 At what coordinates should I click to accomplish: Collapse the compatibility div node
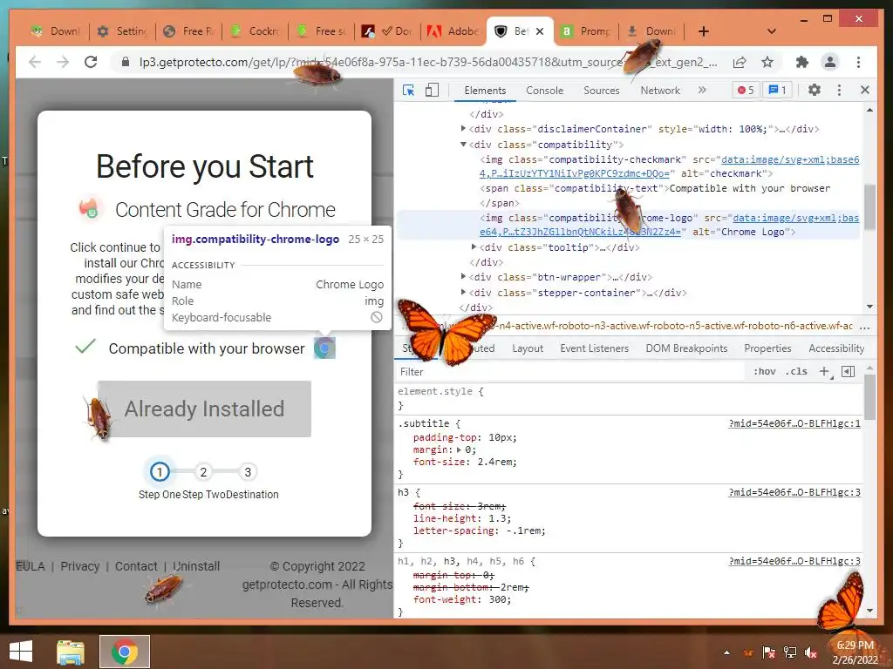tap(463, 145)
